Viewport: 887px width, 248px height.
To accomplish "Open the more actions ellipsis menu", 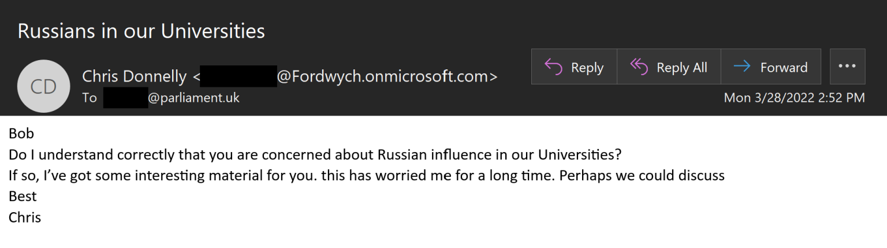I will coord(847,66).
